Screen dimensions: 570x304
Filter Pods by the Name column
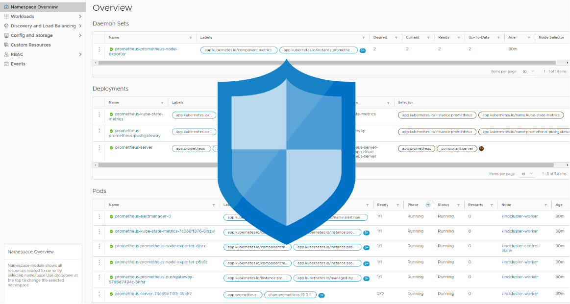[x=214, y=205]
